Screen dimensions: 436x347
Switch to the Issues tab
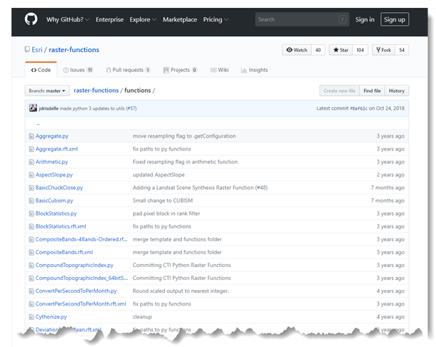[78, 70]
